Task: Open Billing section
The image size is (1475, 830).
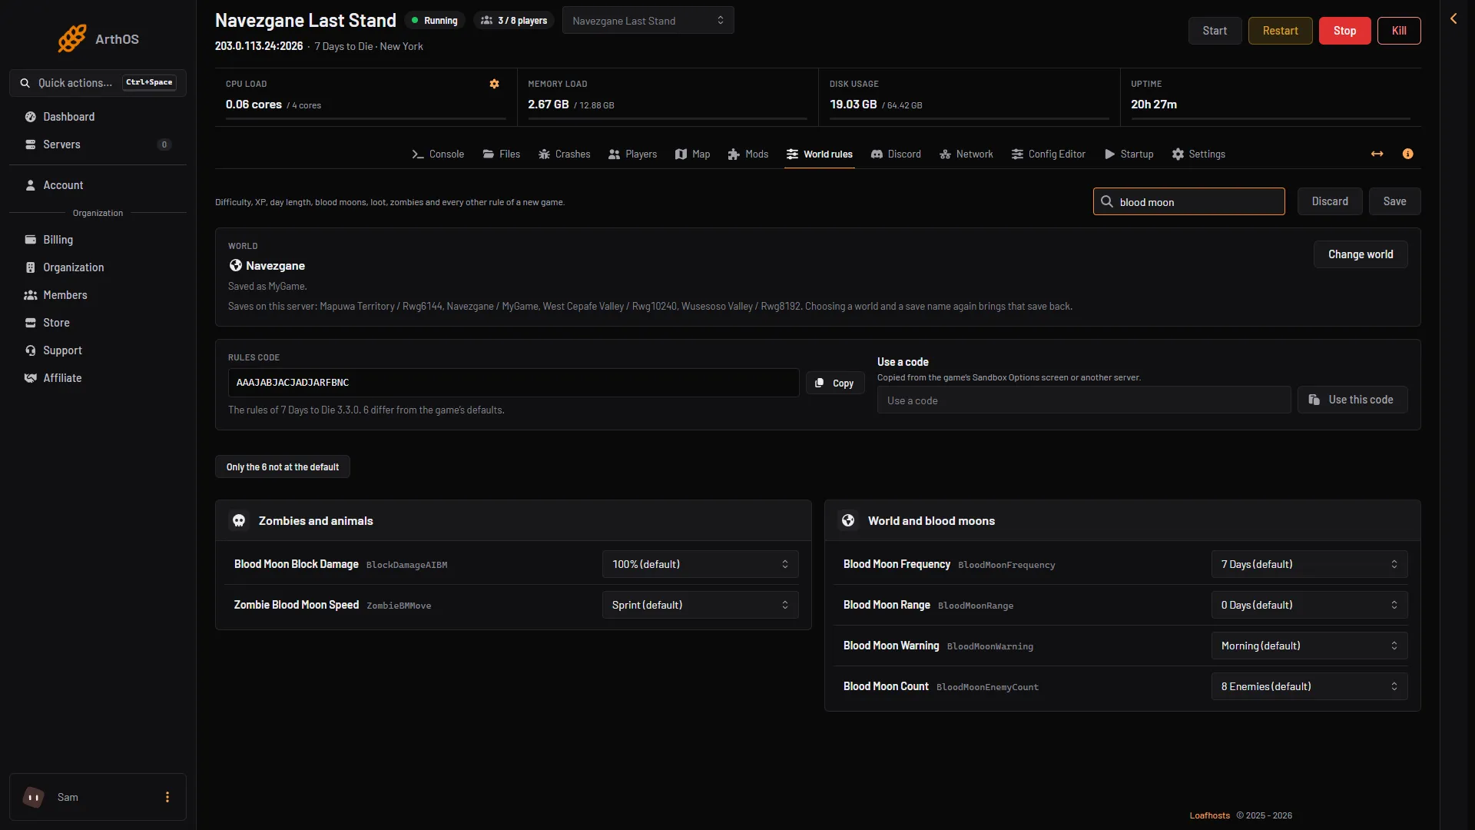Action: [98, 240]
